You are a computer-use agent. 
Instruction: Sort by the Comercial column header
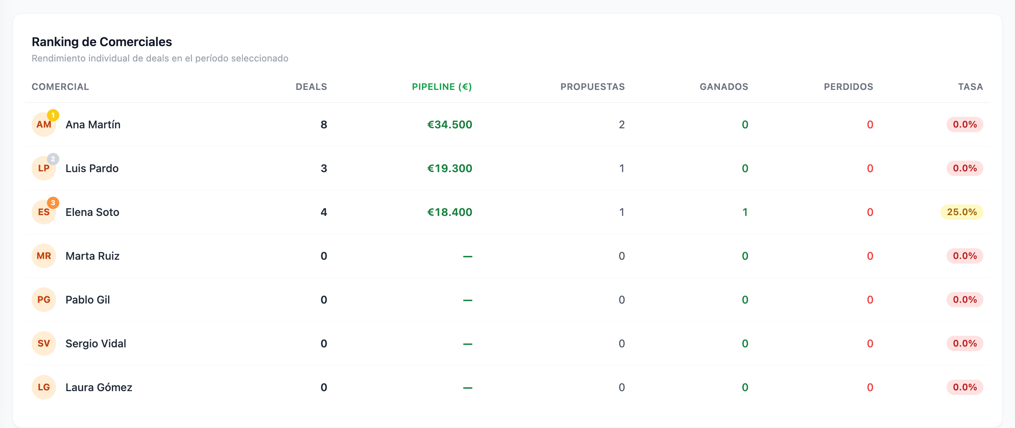[60, 87]
